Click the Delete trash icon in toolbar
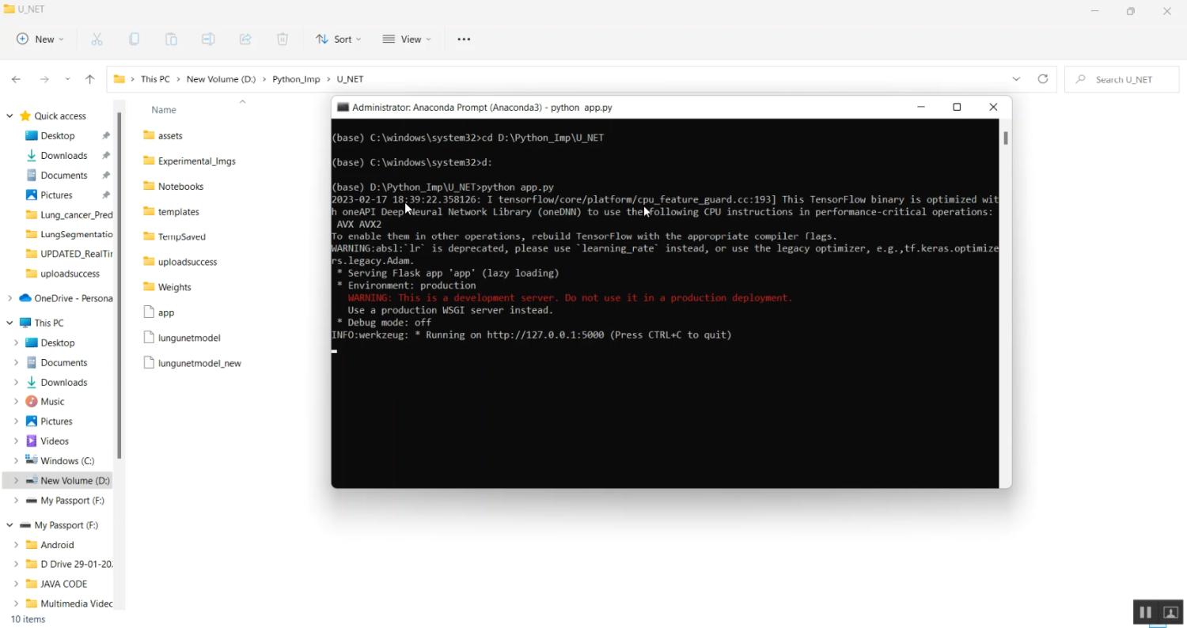Screen dimensions: 1187x628 click(283, 39)
